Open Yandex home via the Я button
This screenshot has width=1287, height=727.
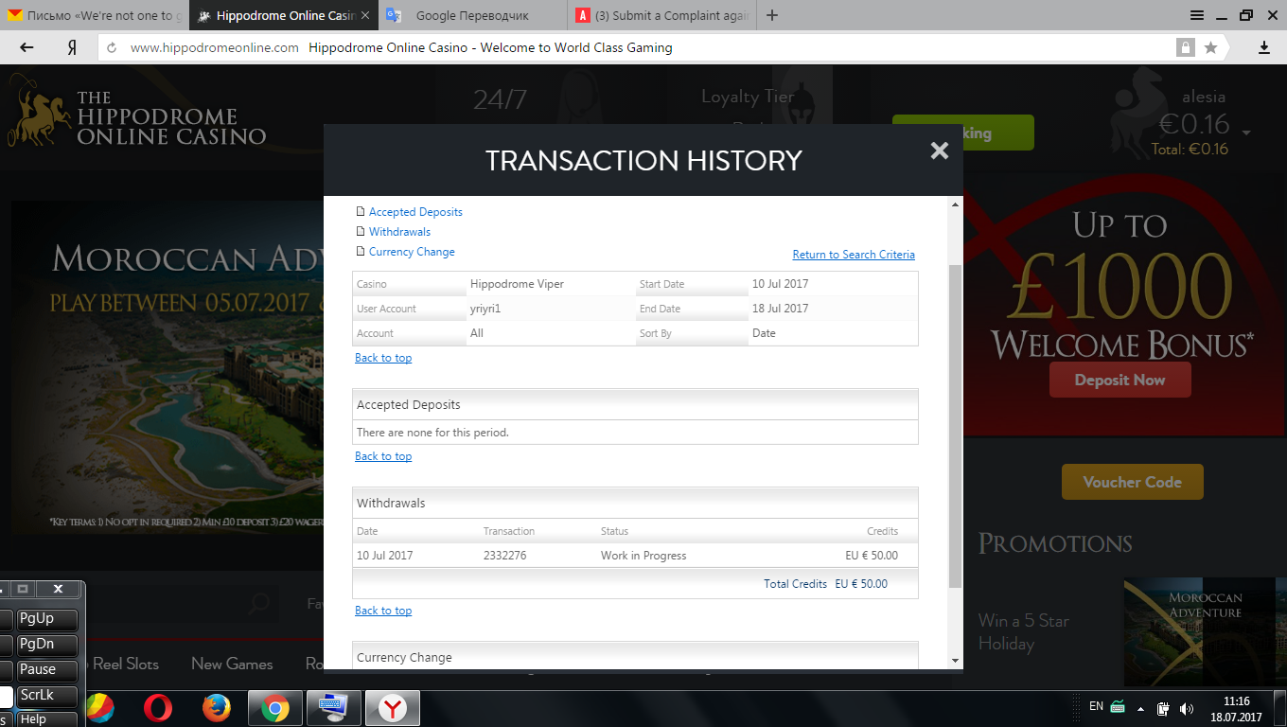tap(72, 47)
